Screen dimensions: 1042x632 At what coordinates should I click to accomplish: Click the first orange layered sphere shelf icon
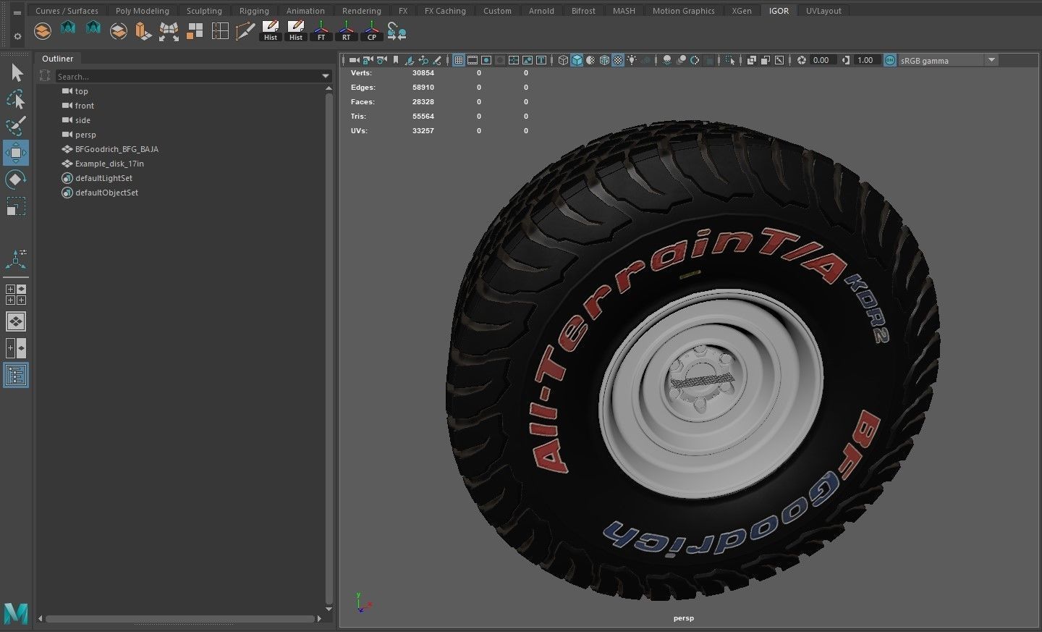tap(43, 31)
